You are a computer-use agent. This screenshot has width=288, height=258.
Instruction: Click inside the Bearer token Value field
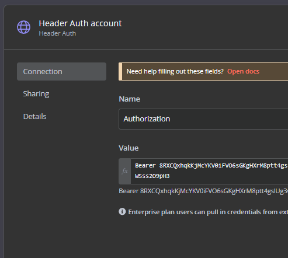click(209, 171)
